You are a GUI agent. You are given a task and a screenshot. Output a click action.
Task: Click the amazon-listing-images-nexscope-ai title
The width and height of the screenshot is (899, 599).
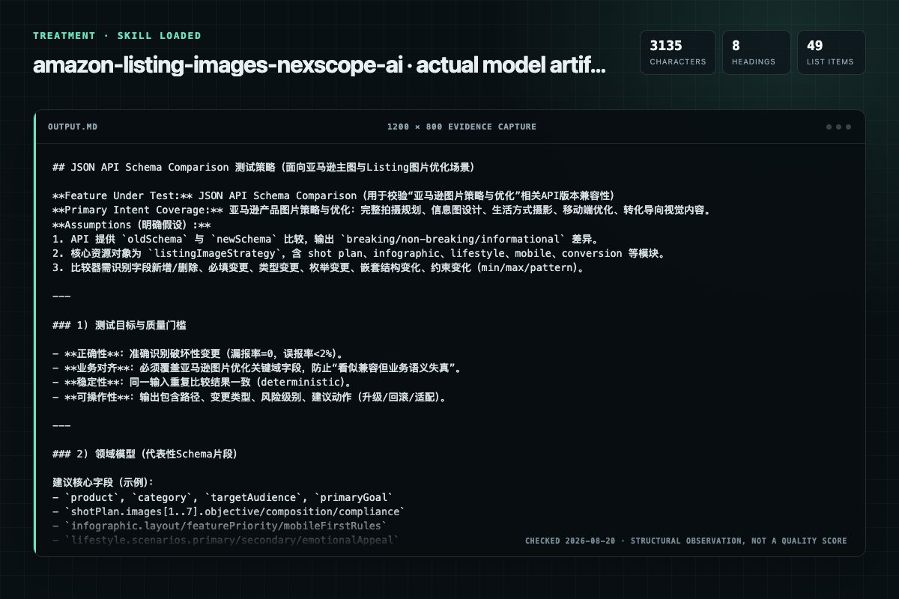319,65
